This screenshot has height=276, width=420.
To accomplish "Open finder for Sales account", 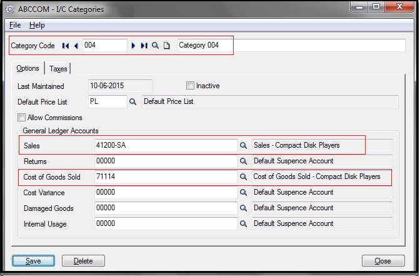I will click(x=244, y=145).
